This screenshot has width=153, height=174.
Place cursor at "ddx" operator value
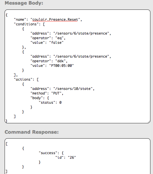click(x=61, y=61)
